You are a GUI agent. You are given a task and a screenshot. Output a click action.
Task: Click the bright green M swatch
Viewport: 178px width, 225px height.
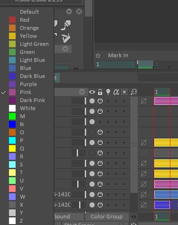[12, 116]
